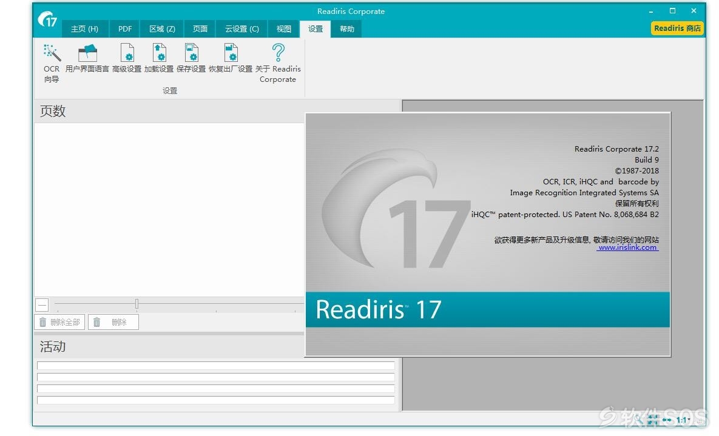This screenshot has width=719, height=436.
Task: Select the 设置 tab
Action: click(315, 29)
